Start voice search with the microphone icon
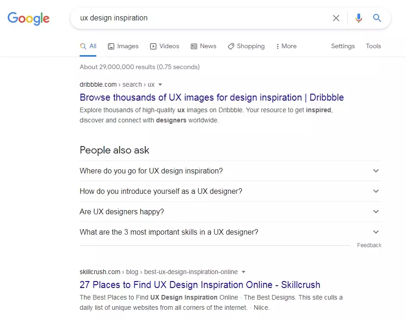The width and height of the screenshot is (406, 320). pos(359,18)
